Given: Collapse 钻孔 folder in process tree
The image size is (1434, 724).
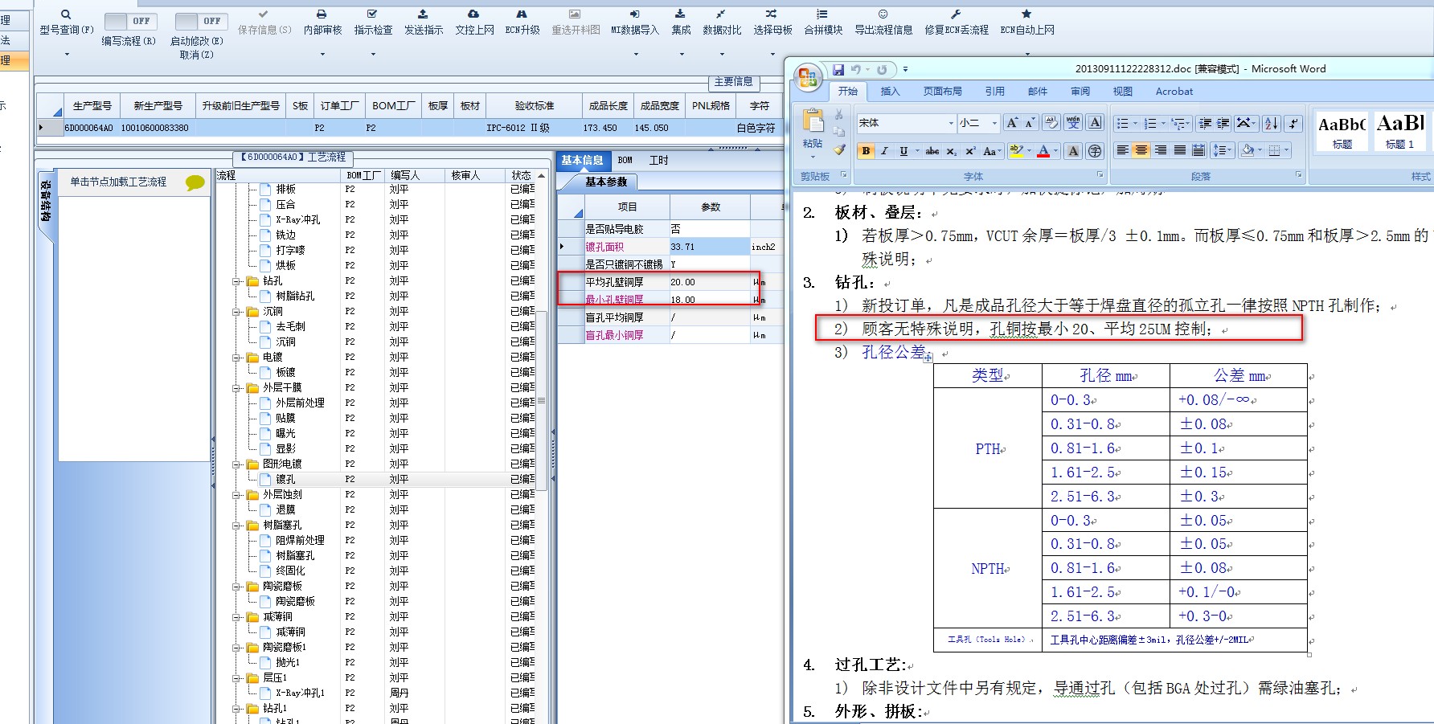Looking at the screenshot, I should (237, 281).
